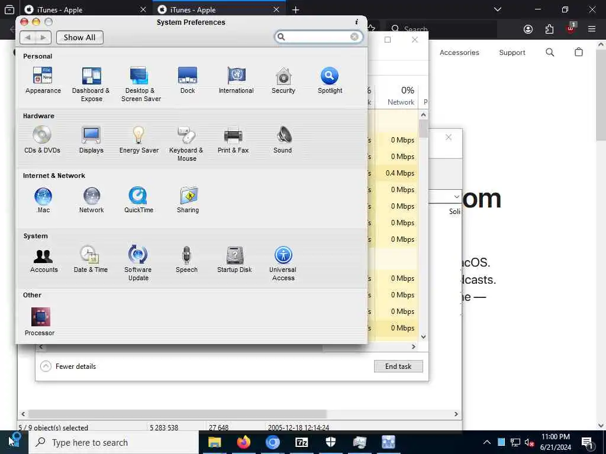Image resolution: width=606 pixels, height=454 pixels.
Task: Open the Network preference pane
Action: (92, 200)
